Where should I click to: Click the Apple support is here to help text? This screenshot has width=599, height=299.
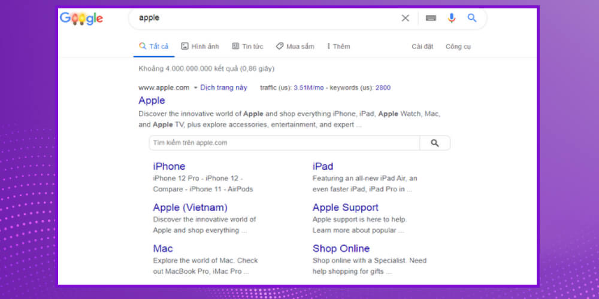[360, 225]
